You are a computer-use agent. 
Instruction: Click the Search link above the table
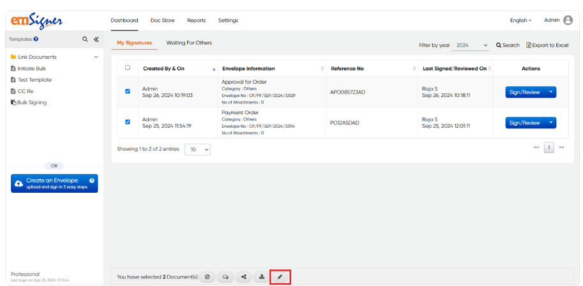click(x=508, y=45)
